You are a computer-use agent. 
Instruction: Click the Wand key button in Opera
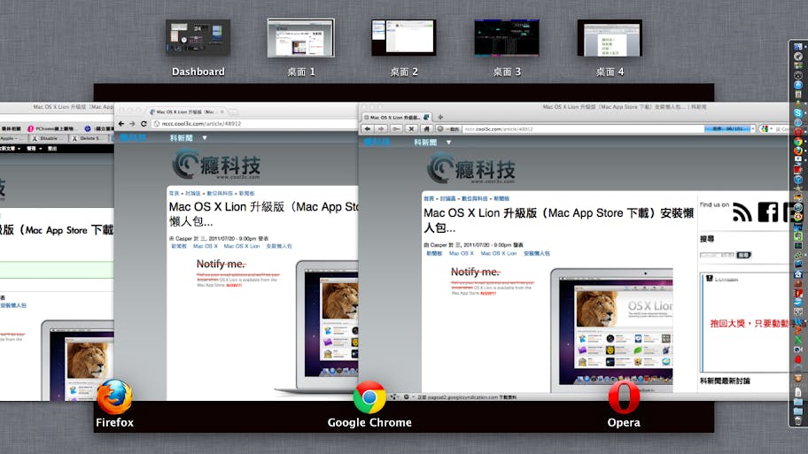[396, 128]
